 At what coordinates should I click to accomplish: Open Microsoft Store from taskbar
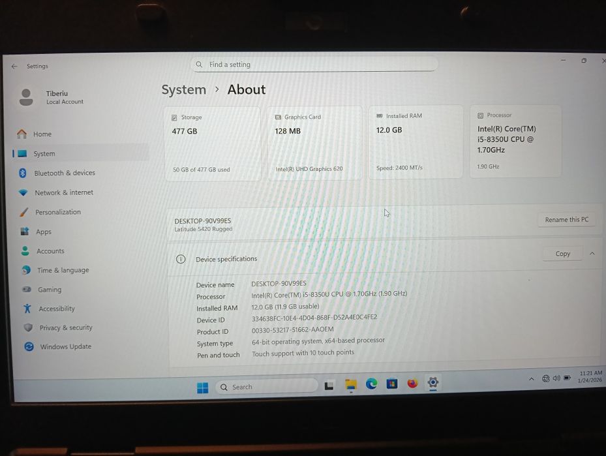pos(392,384)
